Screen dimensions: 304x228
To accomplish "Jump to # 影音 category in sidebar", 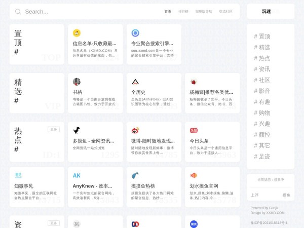I will click(262, 91).
